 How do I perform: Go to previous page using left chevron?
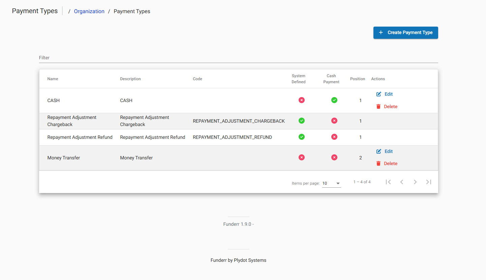[402, 182]
